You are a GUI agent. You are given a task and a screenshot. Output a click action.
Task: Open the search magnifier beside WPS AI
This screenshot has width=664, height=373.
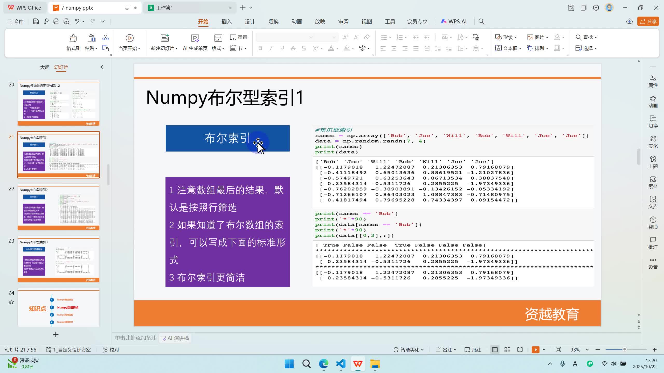pos(481,21)
